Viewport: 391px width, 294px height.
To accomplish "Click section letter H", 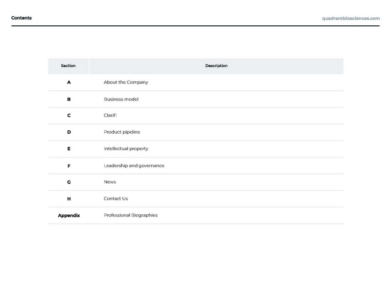I will pos(69,199).
